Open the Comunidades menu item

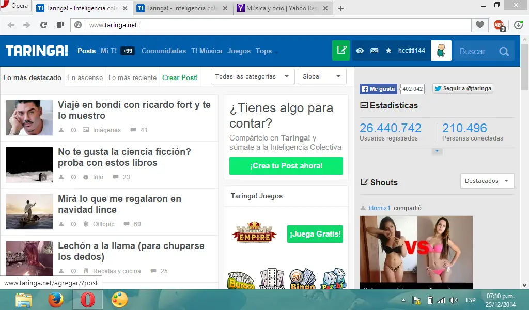pyautogui.click(x=164, y=51)
